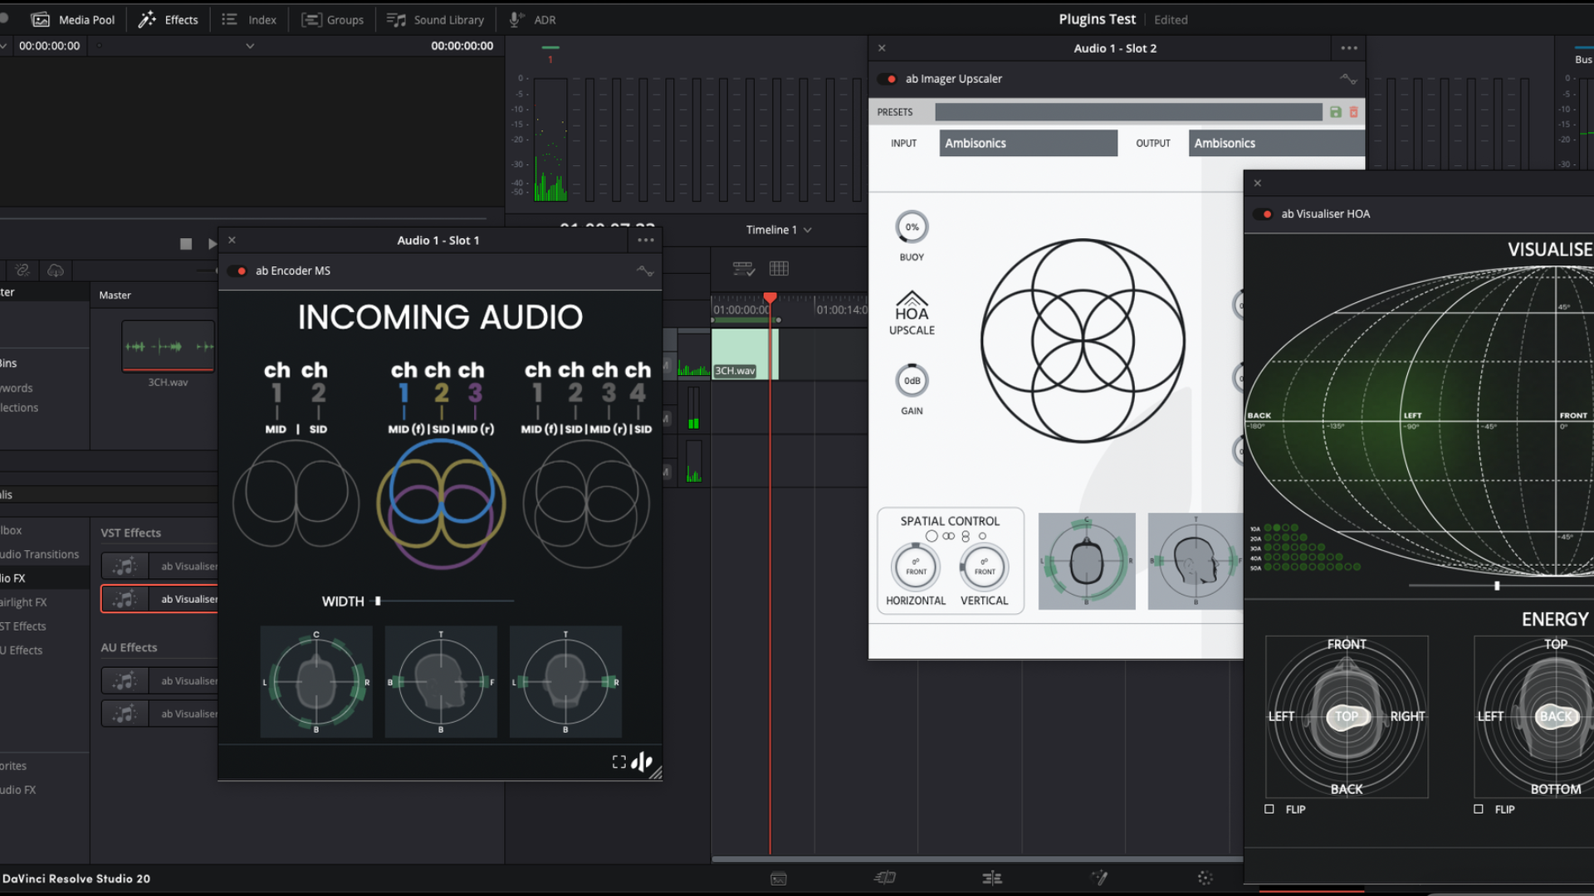Click the first AU ab Visualiser plugin icon
Viewport: 1594px width, 896px height.
pyautogui.click(x=125, y=681)
